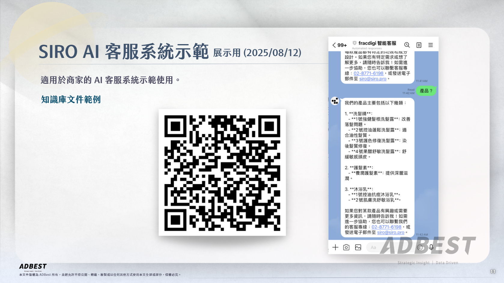The image size is (504, 283).
Task: Click the fracdigi bot avatar icon
Action: pyautogui.click(x=335, y=101)
